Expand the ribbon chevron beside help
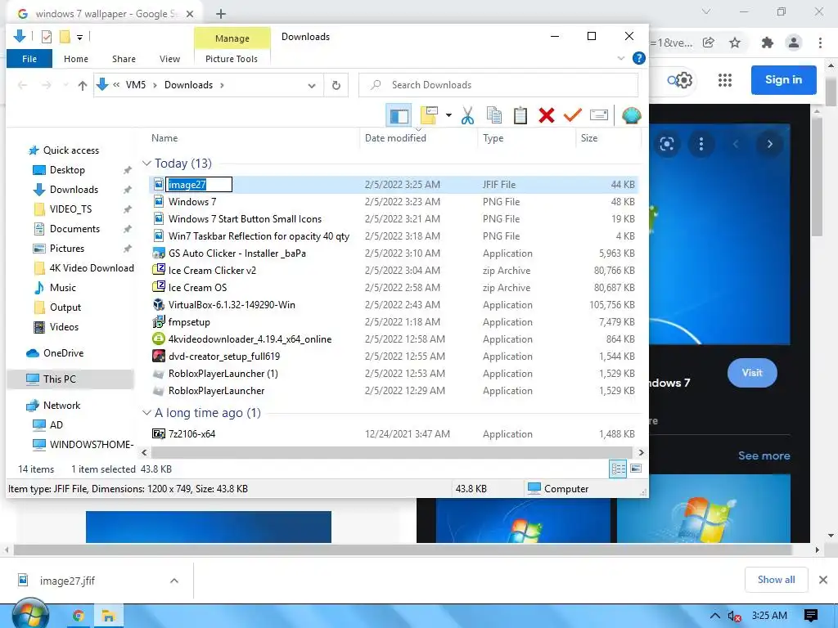This screenshot has height=628, width=838. (x=621, y=58)
